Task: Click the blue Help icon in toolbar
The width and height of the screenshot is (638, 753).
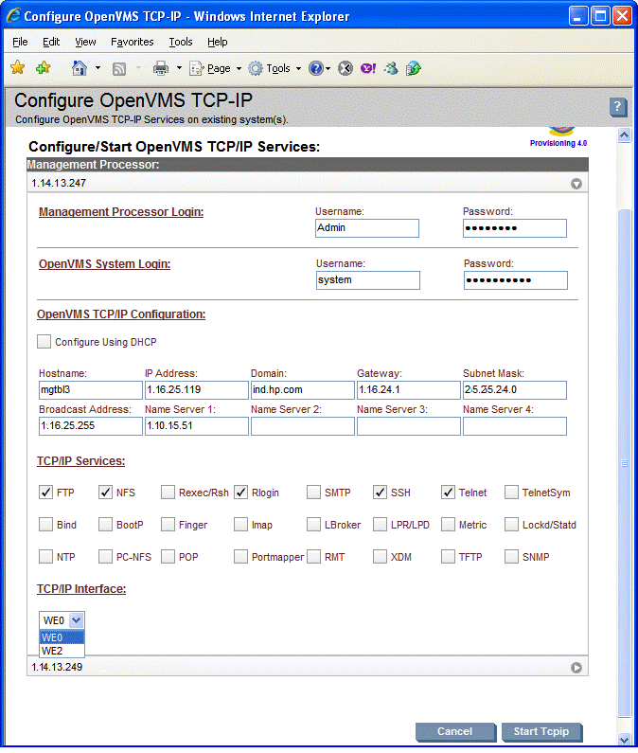Action: [x=316, y=69]
